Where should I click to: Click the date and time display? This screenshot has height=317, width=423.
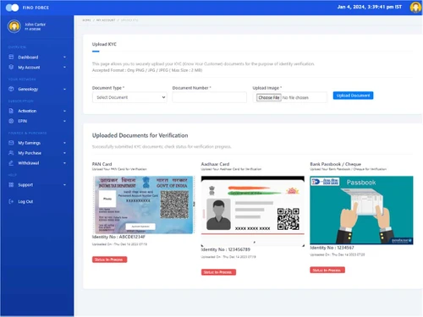tap(370, 7)
